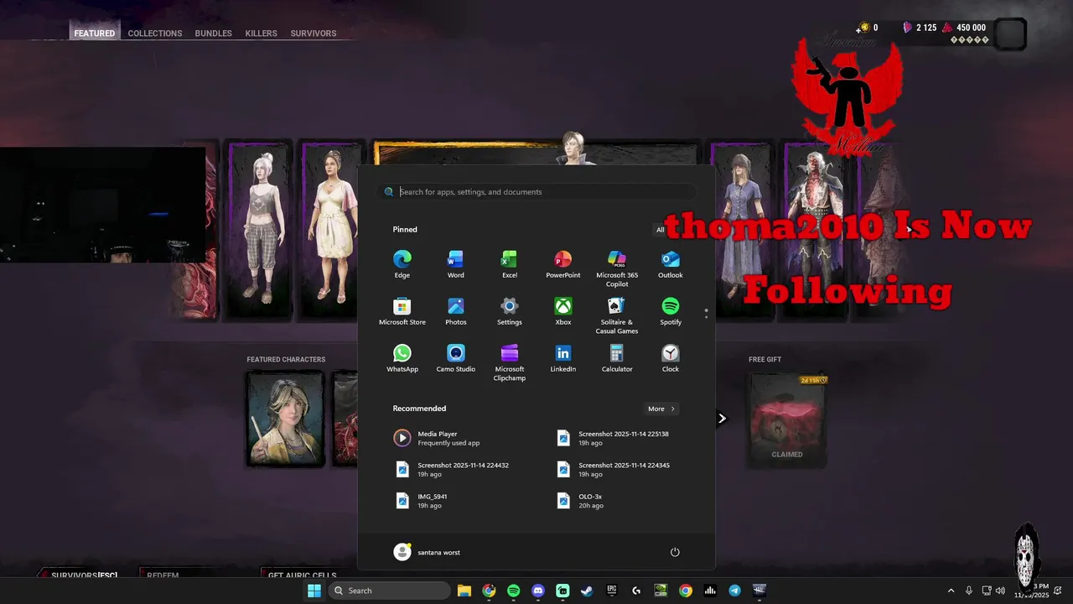Focus the Start menu search field
Screen dimensions: 1073x604
coord(536,191)
